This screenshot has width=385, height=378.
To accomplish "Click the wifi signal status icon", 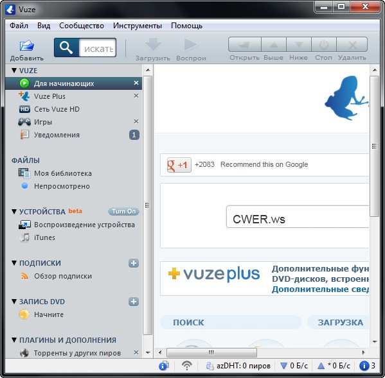I will [187, 366].
